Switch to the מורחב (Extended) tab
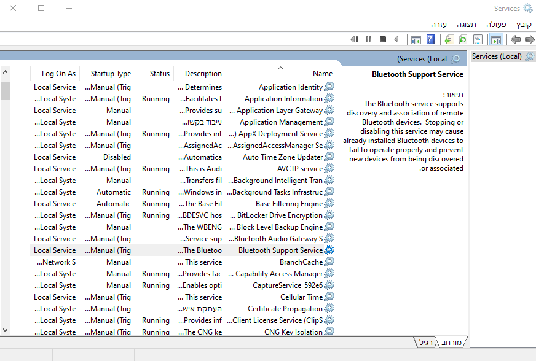Screen dimensions: 536x361 pyautogui.click(x=451, y=342)
